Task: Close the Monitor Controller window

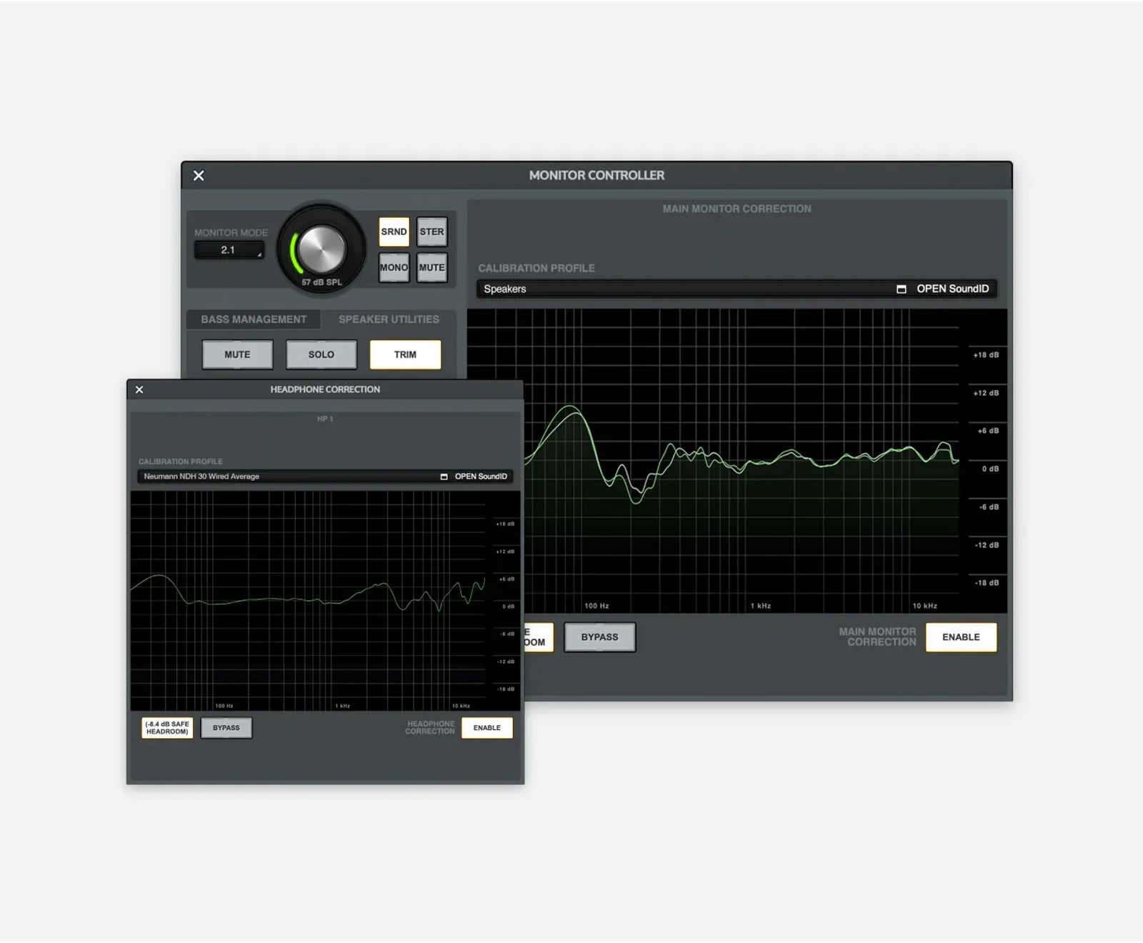Action: pyautogui.click(x=199, y=176)
